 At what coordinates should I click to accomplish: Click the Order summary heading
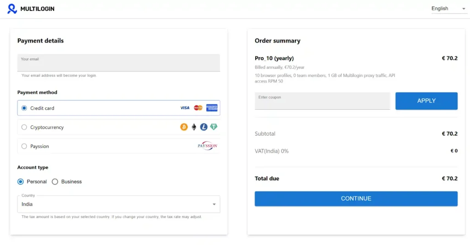[278, 41]
